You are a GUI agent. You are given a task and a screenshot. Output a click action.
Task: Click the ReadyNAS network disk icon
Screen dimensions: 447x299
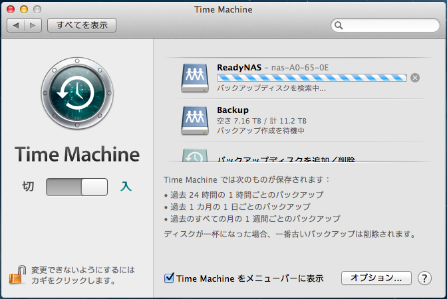tap(195, 78)
